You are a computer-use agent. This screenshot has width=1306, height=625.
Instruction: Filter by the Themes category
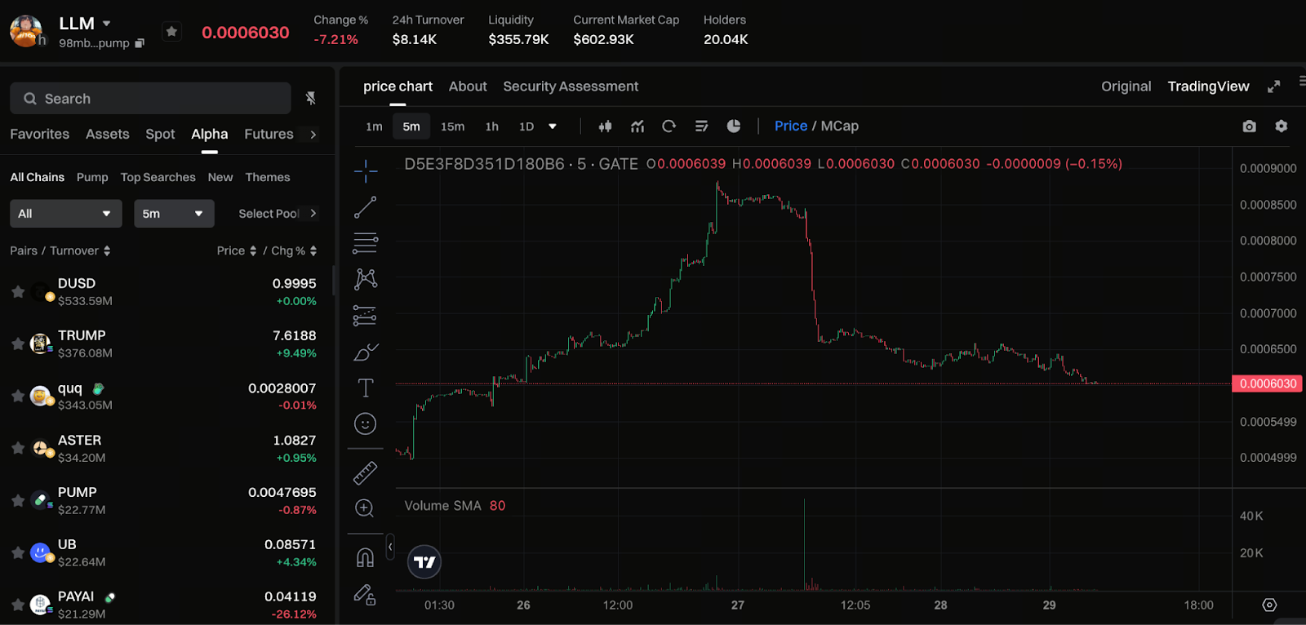[x=268, y=177]
